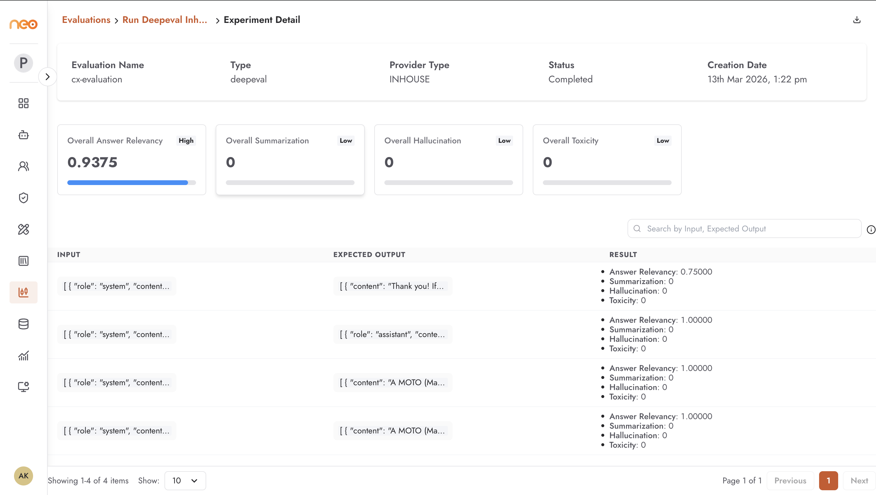876x495 pixels.
Task: Select page 1 in pagination
Action: point(828,480)
